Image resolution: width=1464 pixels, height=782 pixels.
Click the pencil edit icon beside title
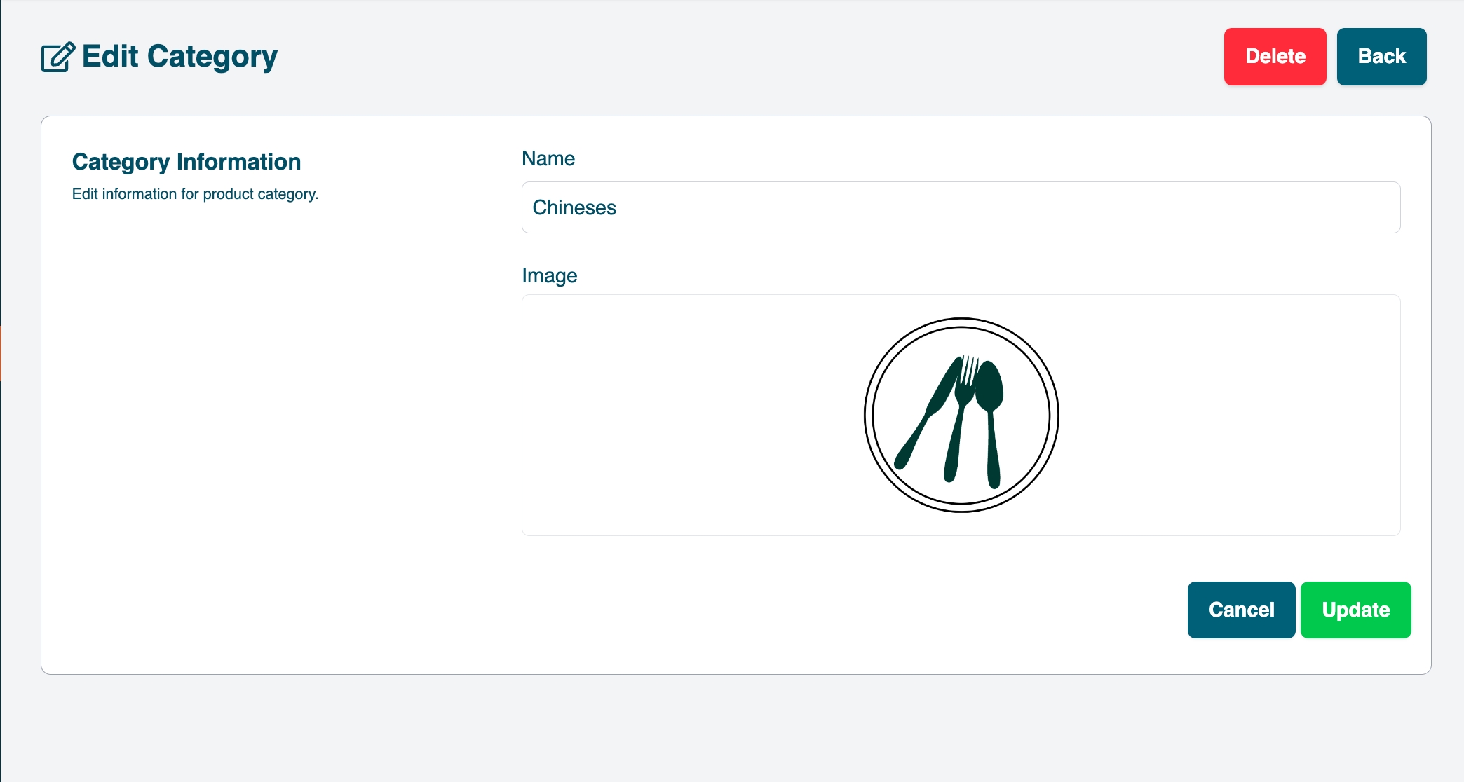[57, 57]
